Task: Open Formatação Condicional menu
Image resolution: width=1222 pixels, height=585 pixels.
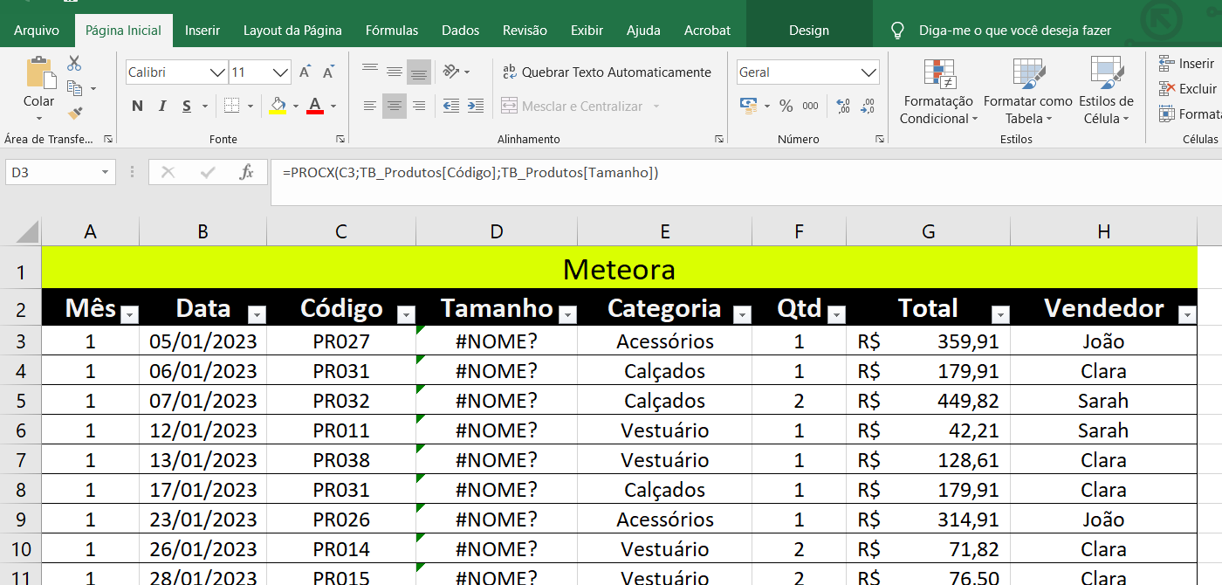Action: tap(939, 92)
